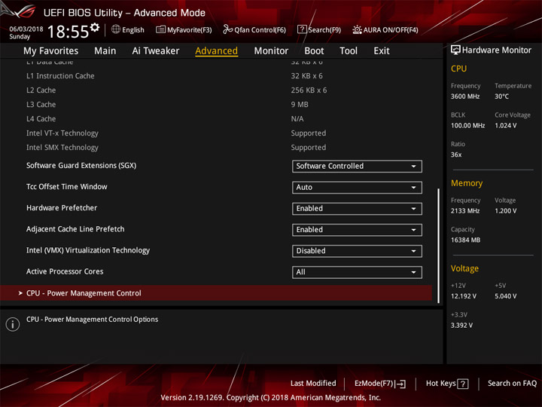Click the 256 KB x 6 value
Screen dimensions: 542x407
pyautogui.click(x=309, y=90)
